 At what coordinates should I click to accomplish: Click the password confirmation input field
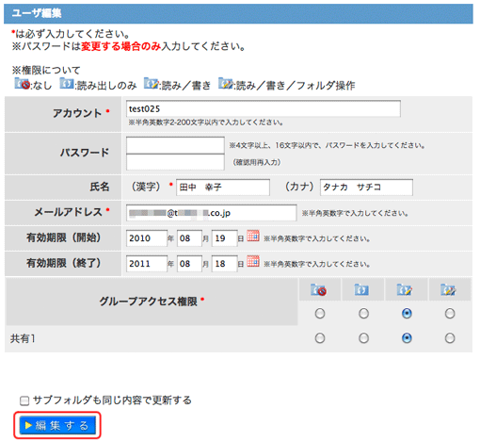coord(175,162)
